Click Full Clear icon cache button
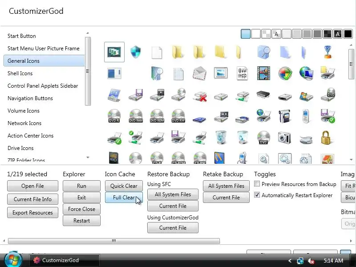Screen dimensions: 356x267 point(124,197)
